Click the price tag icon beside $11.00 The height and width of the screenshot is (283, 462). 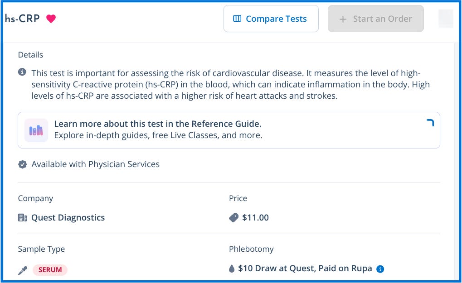pyautogui.click(x=233, y=218)
